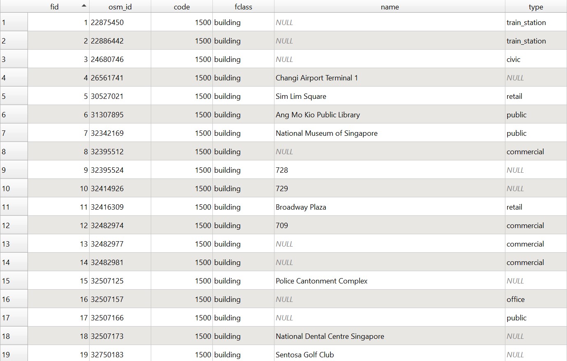
Task: Click the Changi Airport Terminal 1 name cell
Action: (x=317, y=78)
